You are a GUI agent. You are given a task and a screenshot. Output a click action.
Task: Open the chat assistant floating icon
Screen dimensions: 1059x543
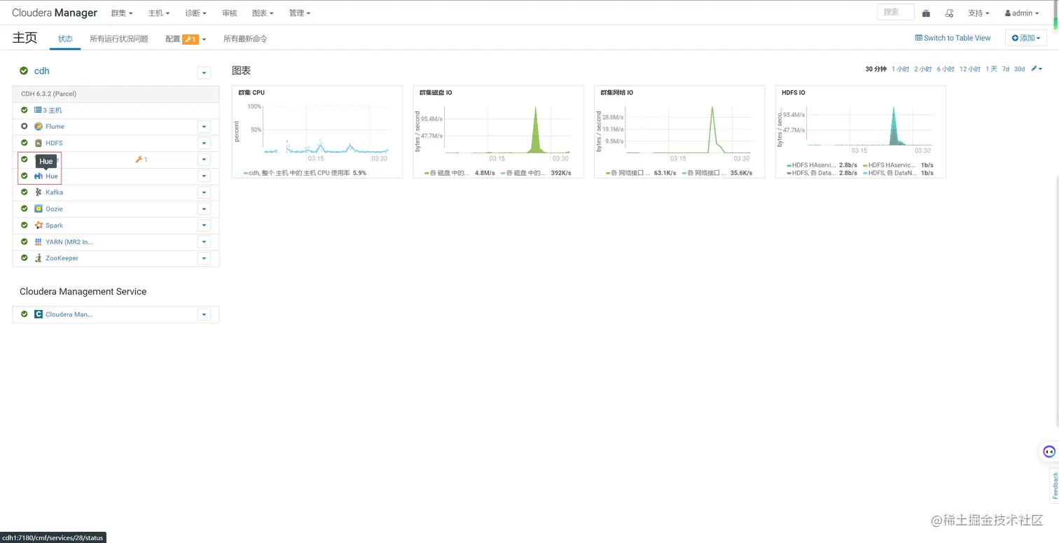click(x=1048, y=451)
